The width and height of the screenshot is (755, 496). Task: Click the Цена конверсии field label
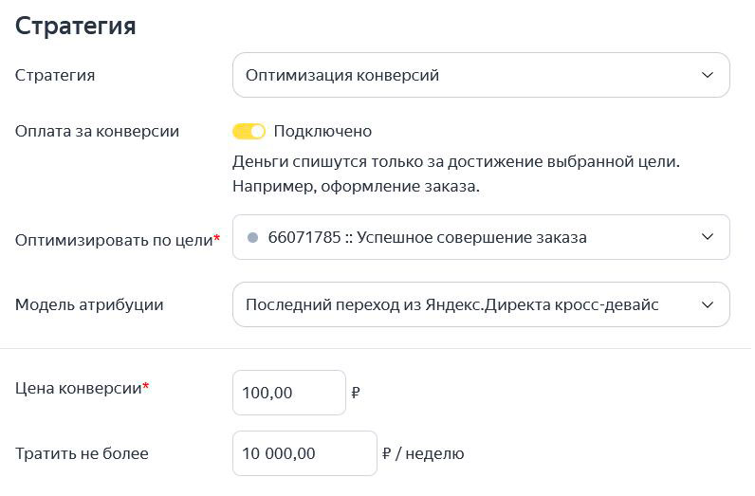(82, 388)
